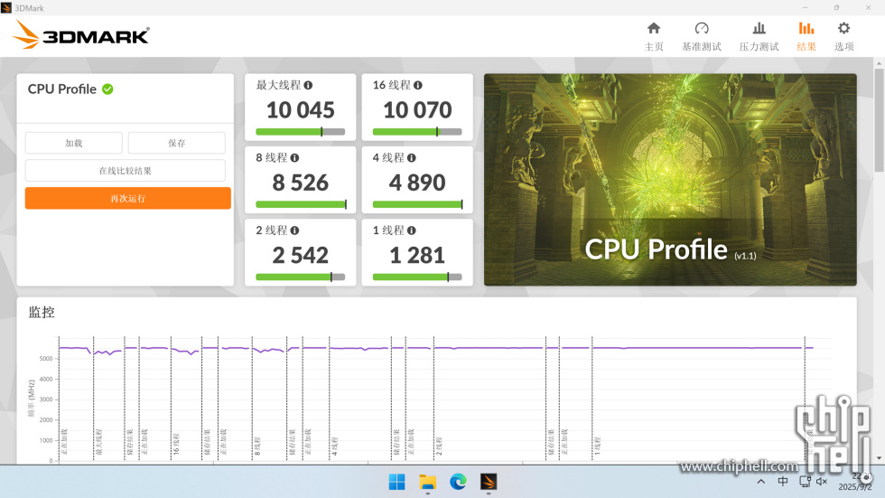Select the 结果 results tab
The width and height of the screenshot is (885, 498).
click(806, 36)
